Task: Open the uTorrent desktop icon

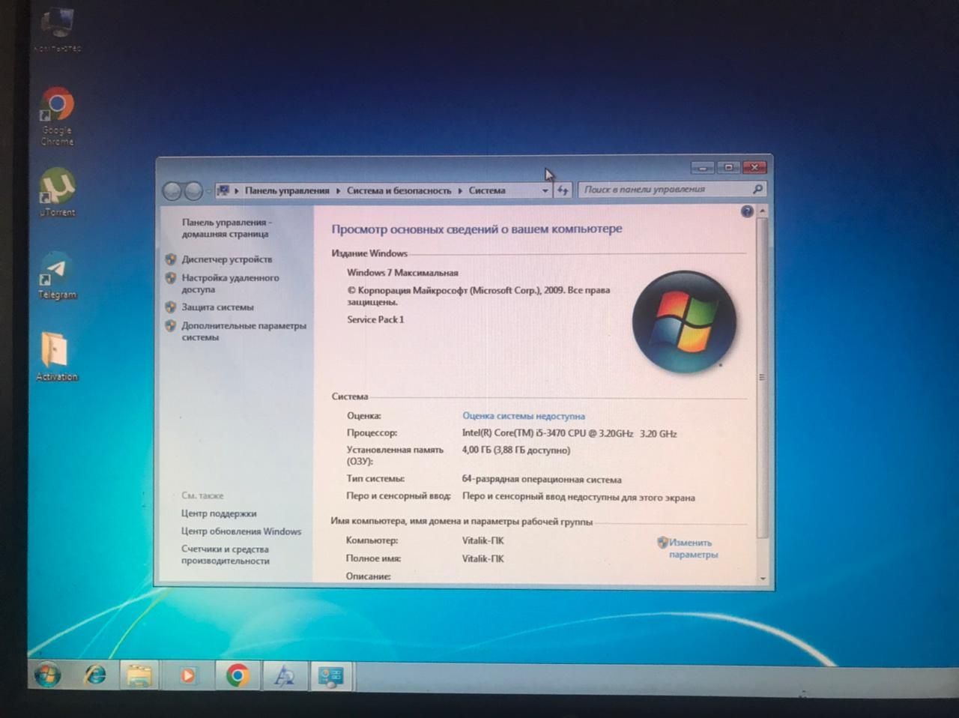Action: 57,193
